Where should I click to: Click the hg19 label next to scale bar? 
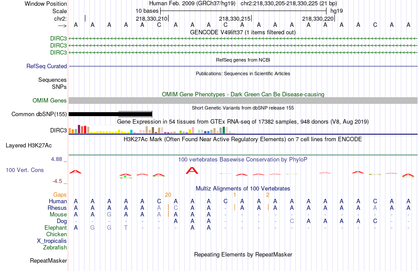(x=337, y=11)
